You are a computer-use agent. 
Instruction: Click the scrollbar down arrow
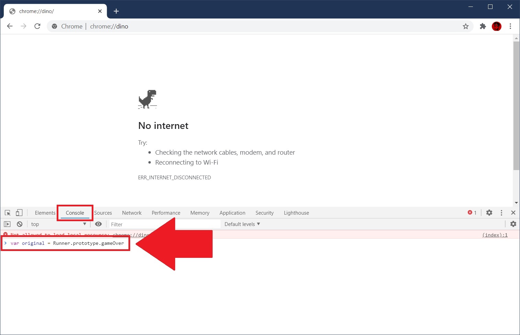tap(516, 203)
